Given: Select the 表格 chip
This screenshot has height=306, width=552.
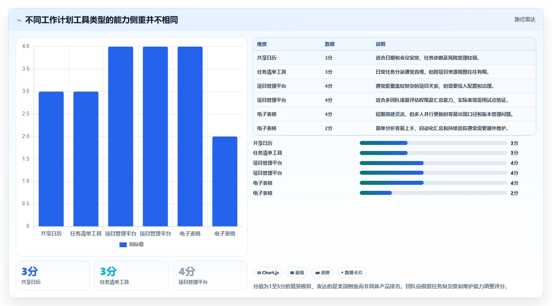Looking at the screenshot, I should pos(297,273).
